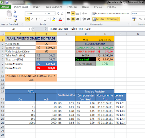Click the Increase Font Size icon
145x138 pixels.
(58, 14)
